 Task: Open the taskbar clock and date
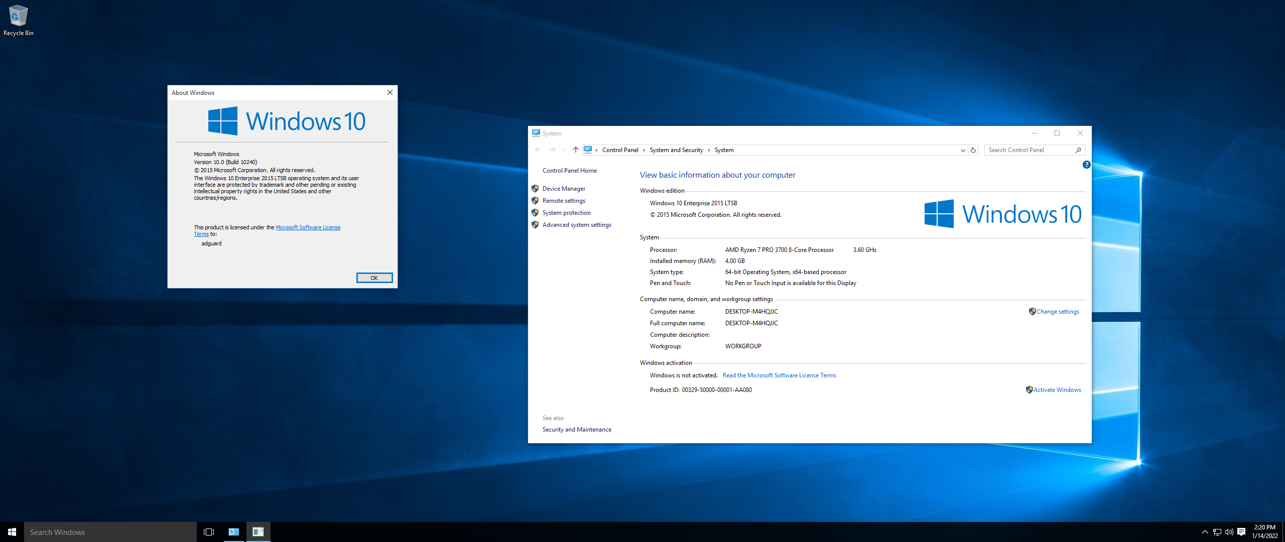1264,532
